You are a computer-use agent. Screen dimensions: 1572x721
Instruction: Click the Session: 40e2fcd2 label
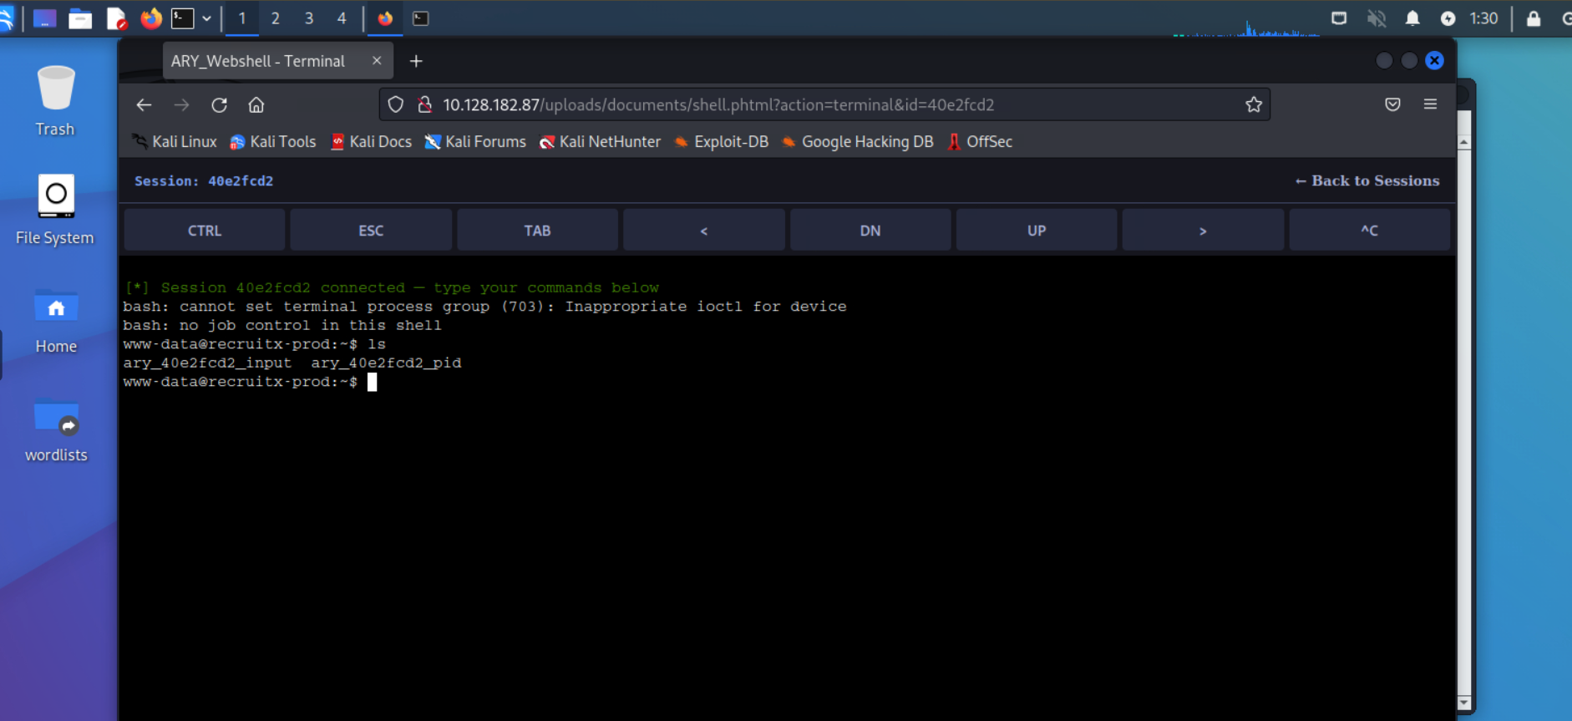[204, 181]
